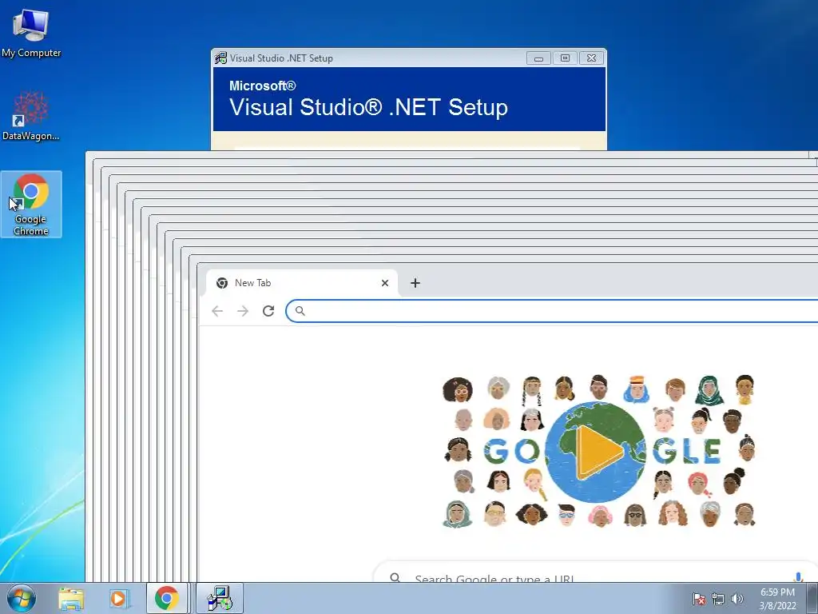Click the magnifier in the Google search box
Viewport: 818px width, 614px height.
click(x=395, y=577)
